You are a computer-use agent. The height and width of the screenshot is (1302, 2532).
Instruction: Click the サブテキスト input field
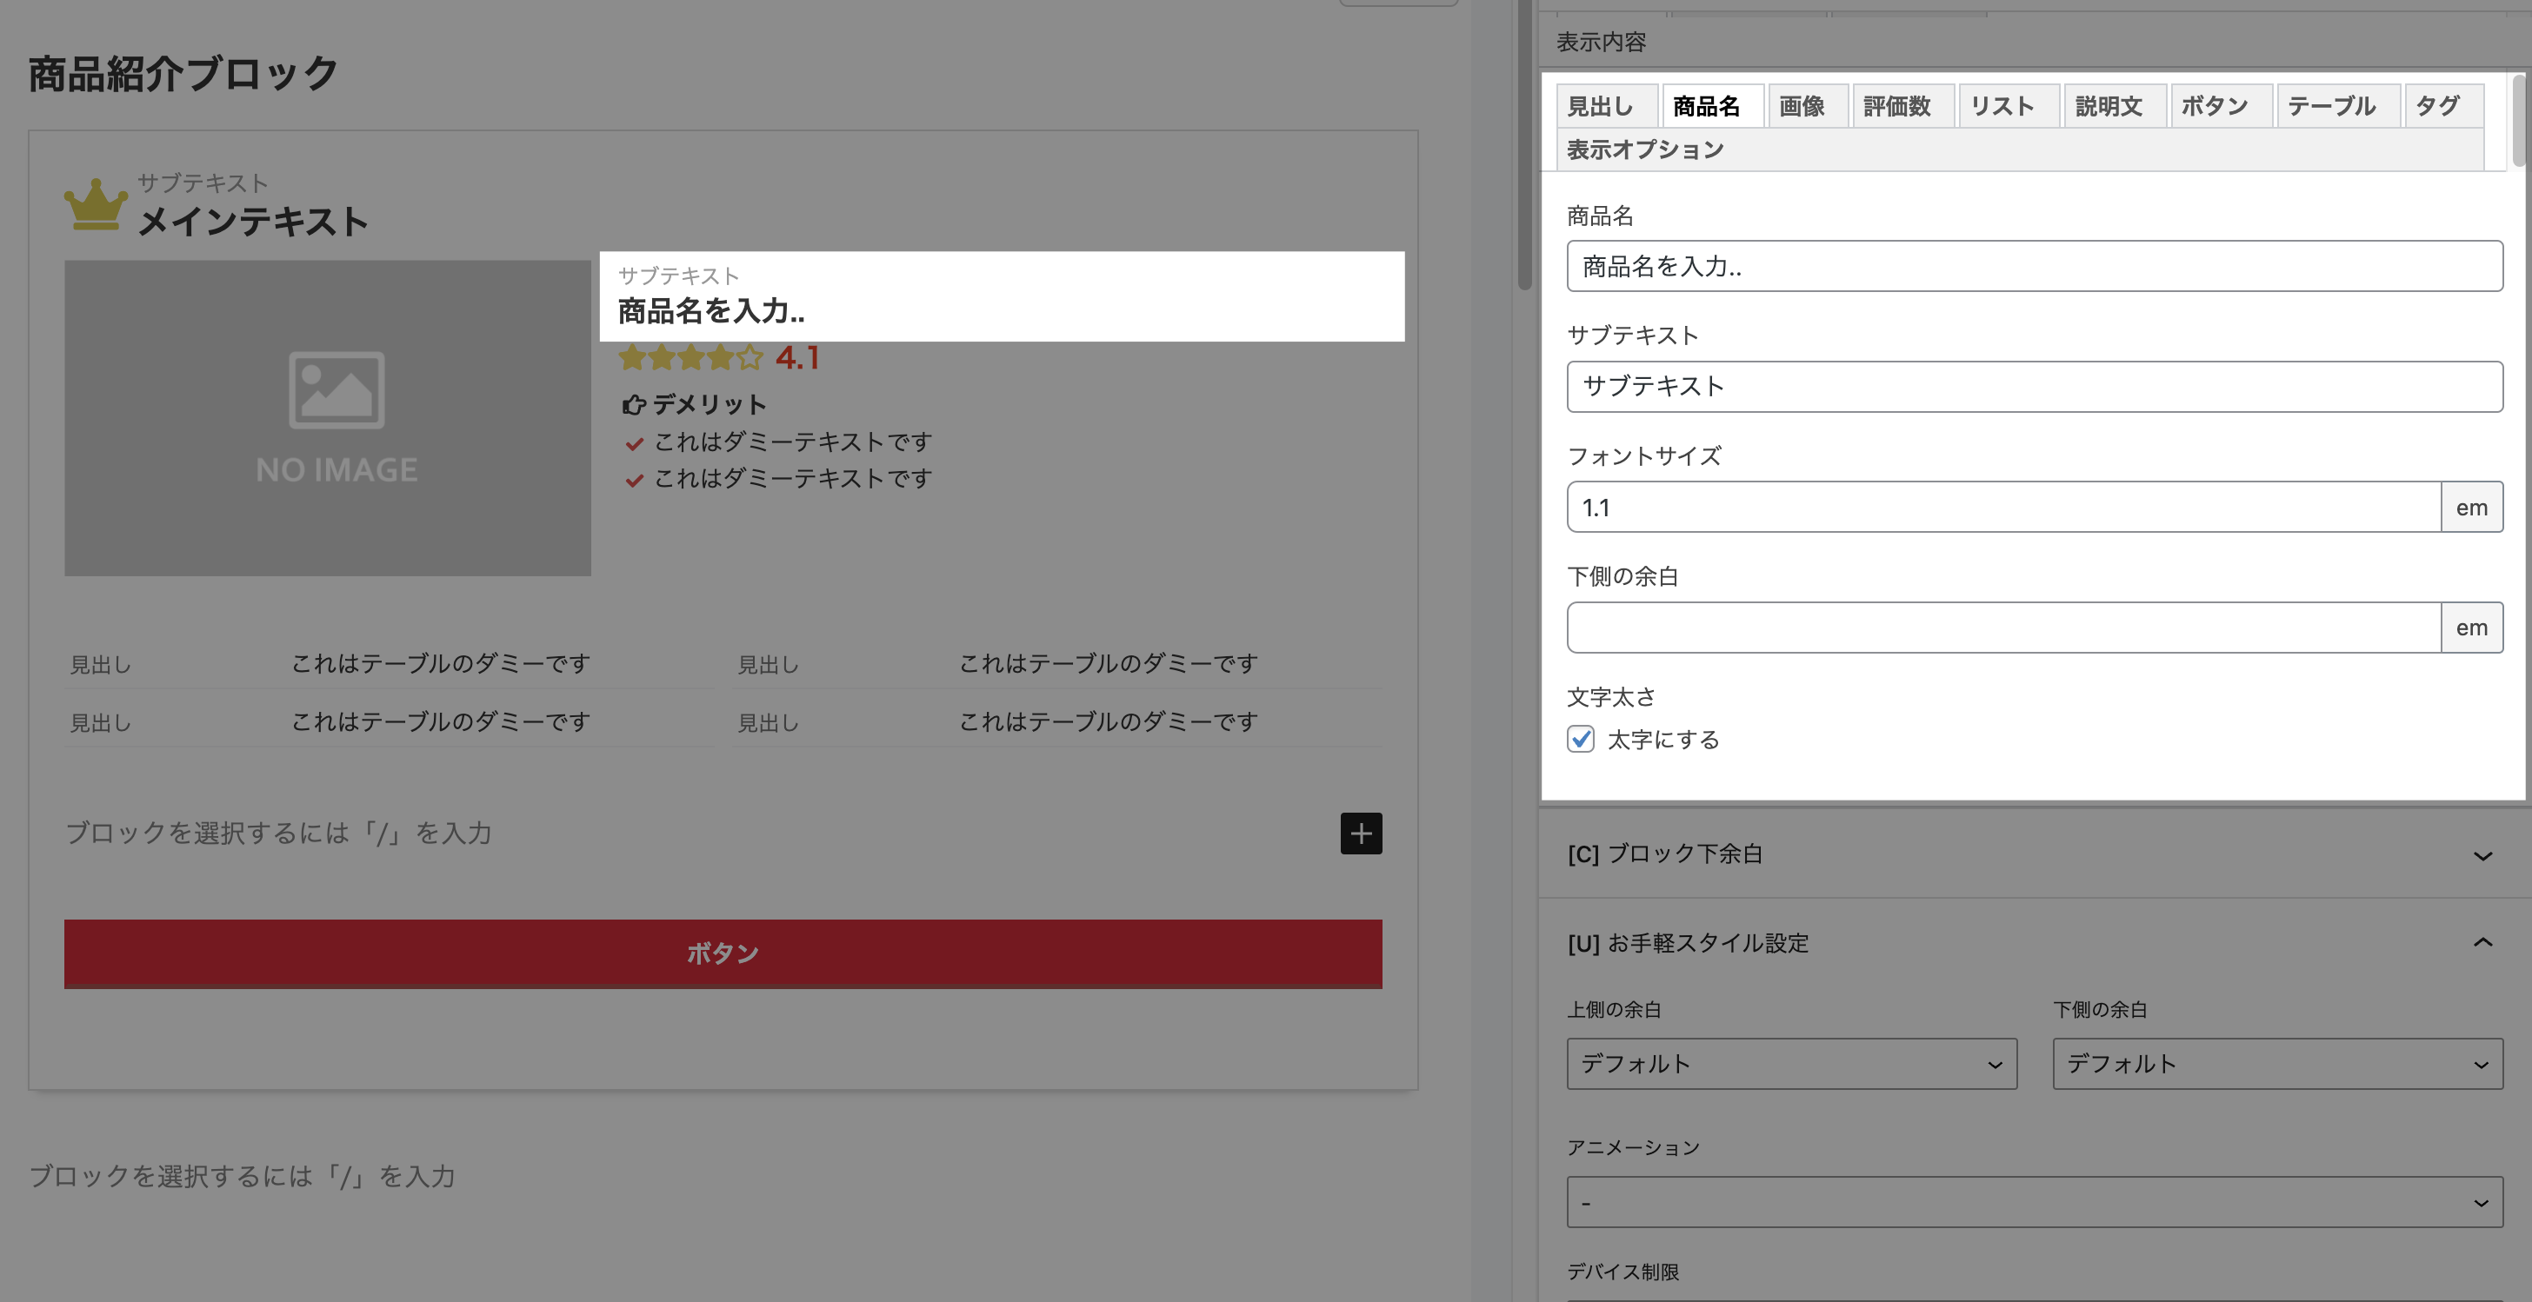pos(2035,386)
